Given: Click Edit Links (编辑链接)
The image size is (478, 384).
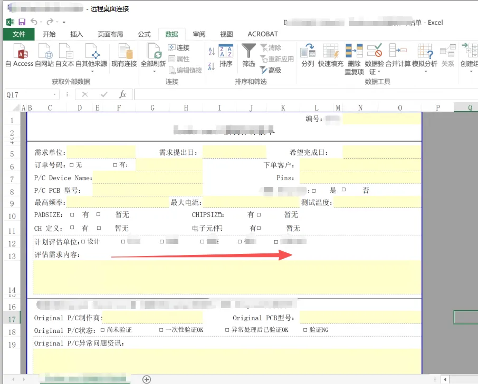Looking at the screenshot, I should point(185,70).
